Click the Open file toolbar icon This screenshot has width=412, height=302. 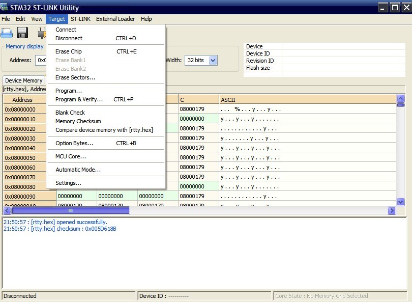pyautogui.click(x=7, y=33)
